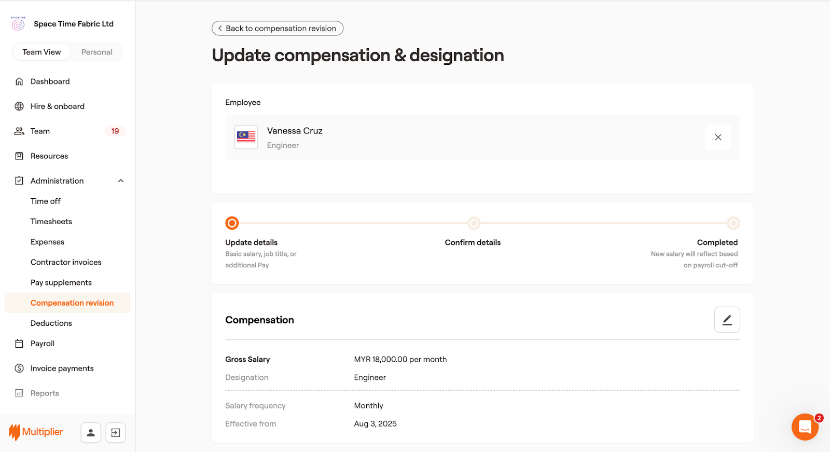Open the Dashboard home icon
Screen dimensions: 830x452
(x=19, y=81)
